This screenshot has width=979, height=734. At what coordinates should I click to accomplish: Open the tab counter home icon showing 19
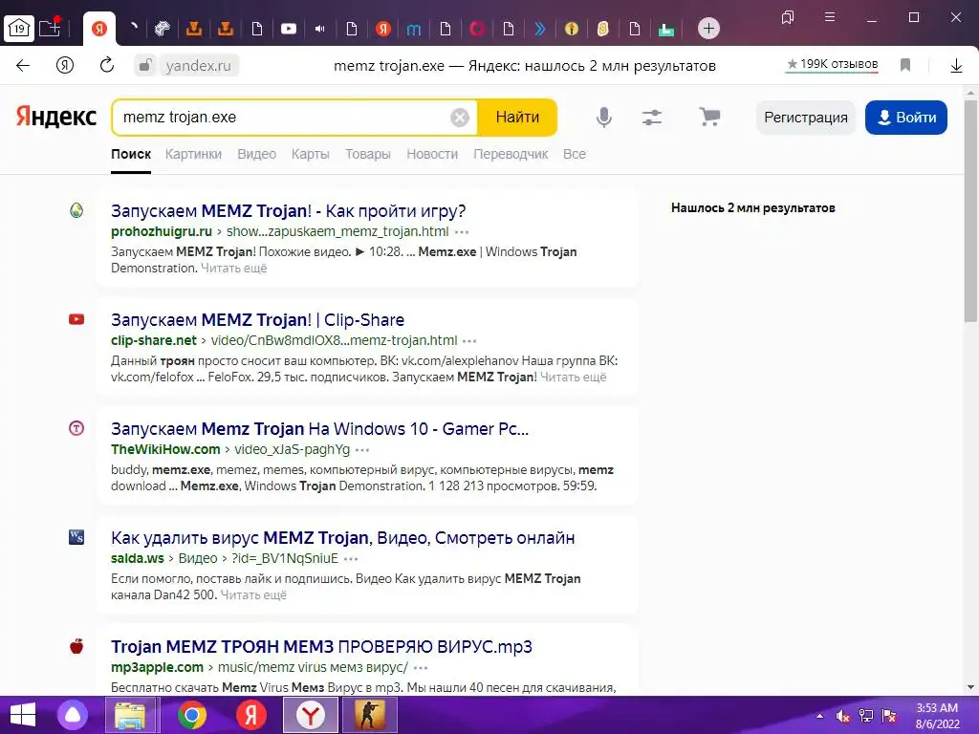[x=19, y=28]
